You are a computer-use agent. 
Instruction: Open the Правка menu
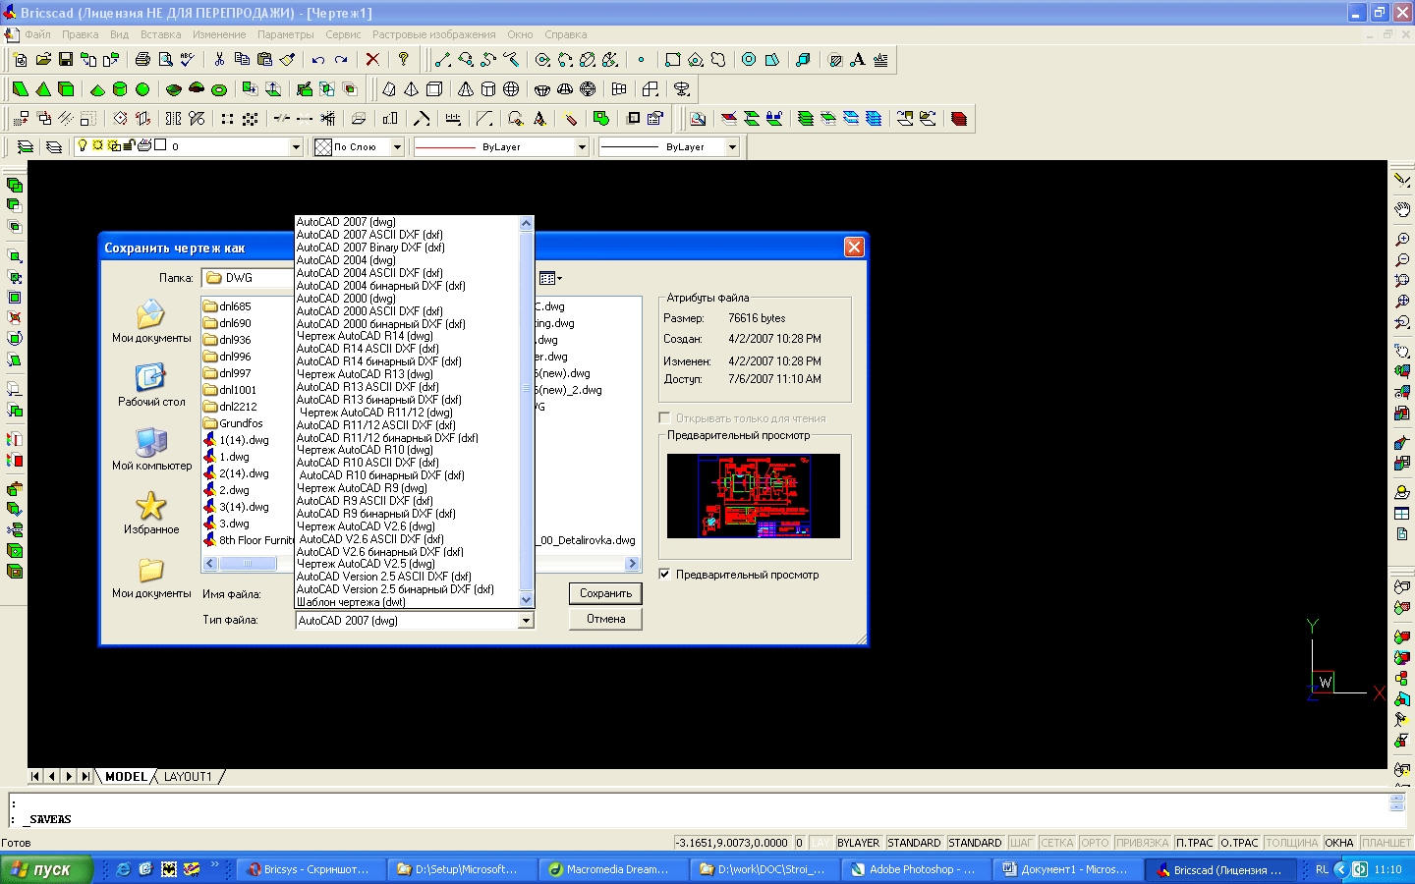(x=80, y=34)
